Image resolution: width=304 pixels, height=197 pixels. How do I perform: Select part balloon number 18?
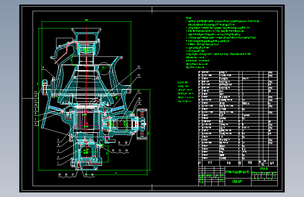tap(139, 99)
